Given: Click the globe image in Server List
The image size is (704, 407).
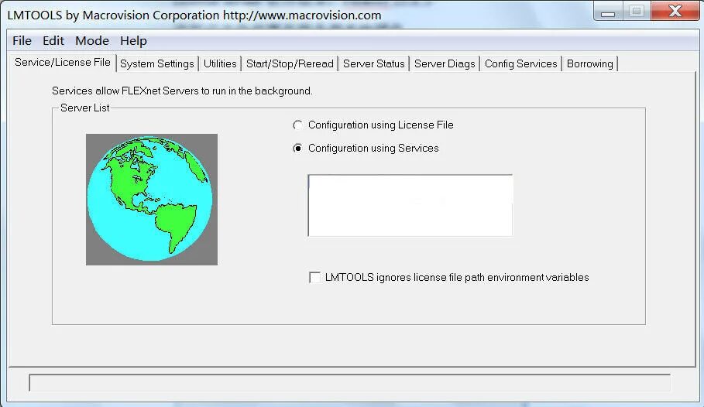Looking at the screenshot, I should tap(152, 199).
